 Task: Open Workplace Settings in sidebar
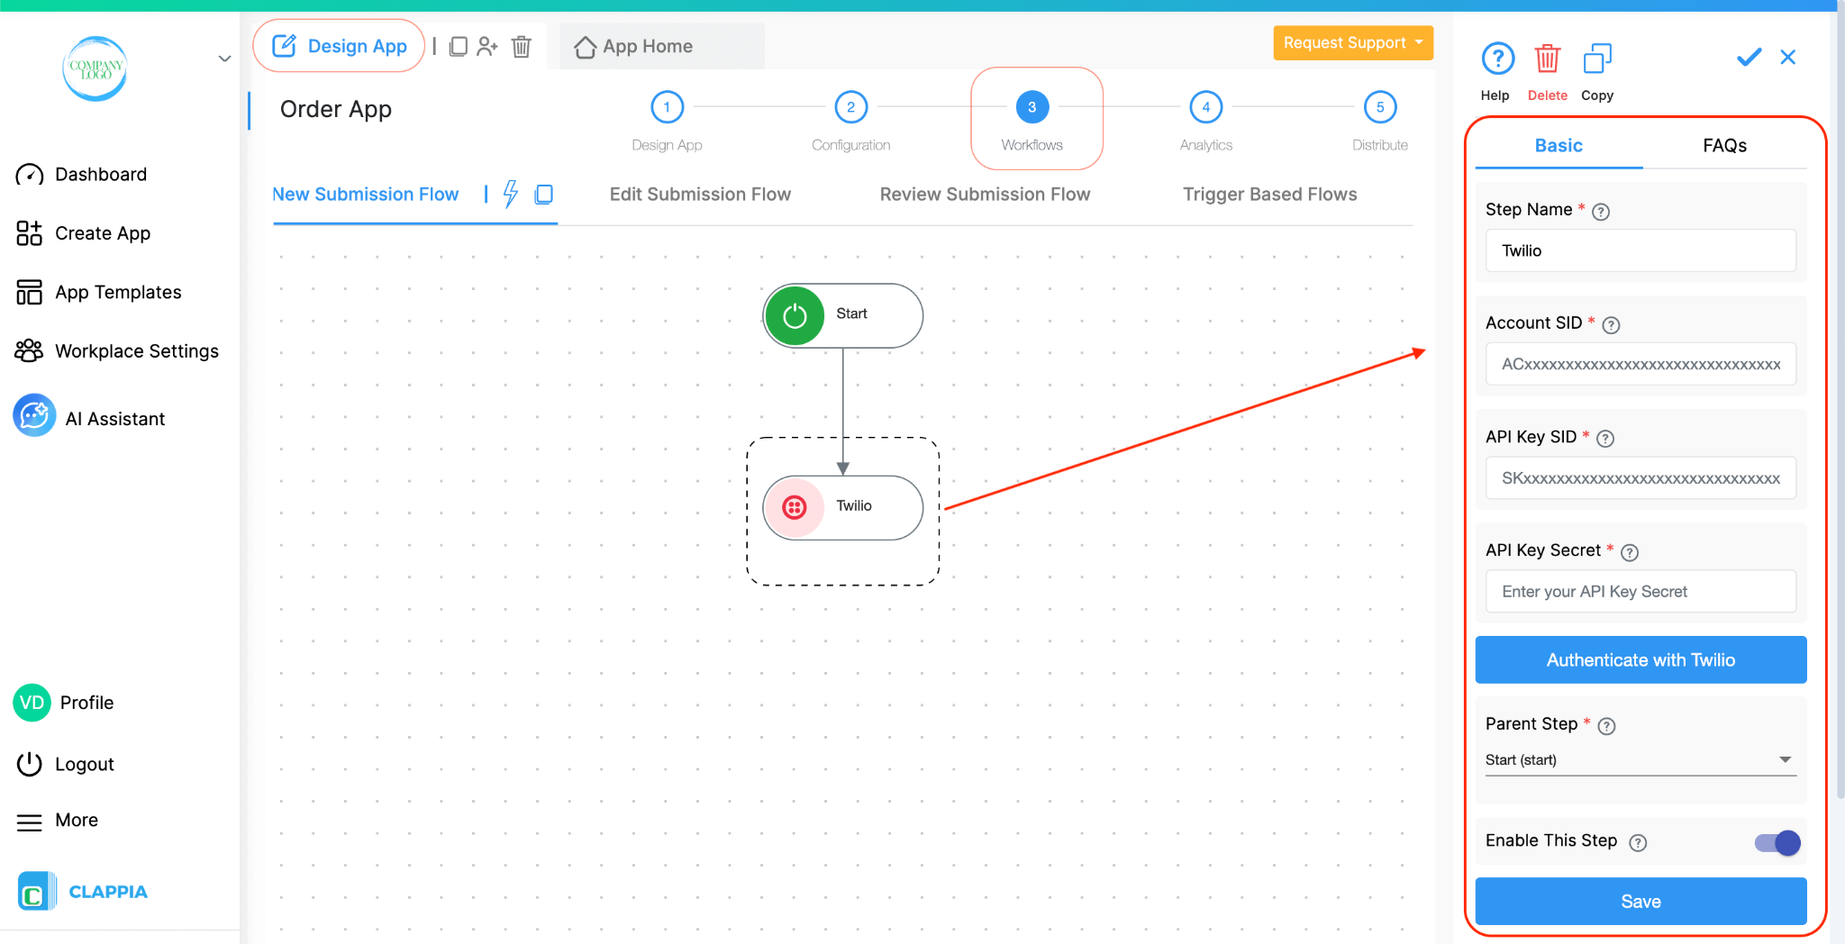pos(117,351)
